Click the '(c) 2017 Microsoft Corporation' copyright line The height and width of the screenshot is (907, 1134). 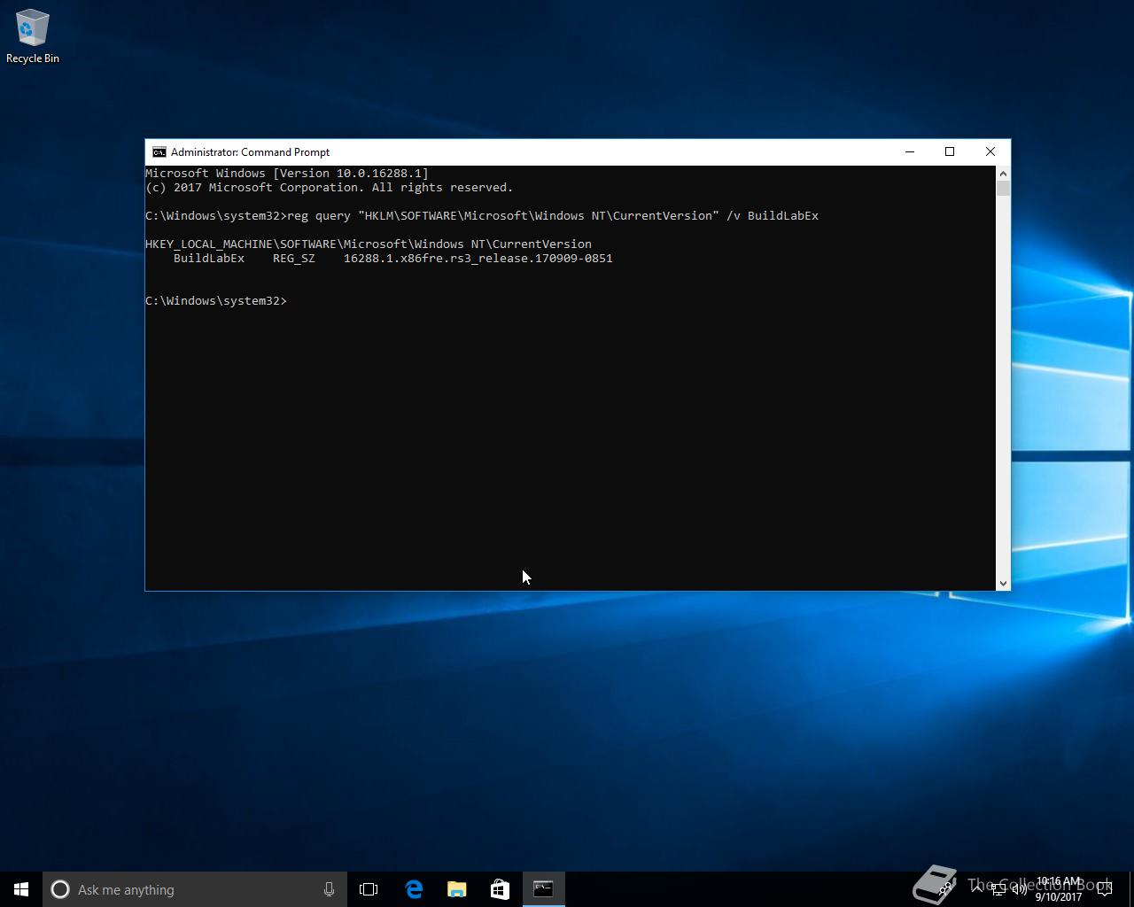[x=330, y=188]
